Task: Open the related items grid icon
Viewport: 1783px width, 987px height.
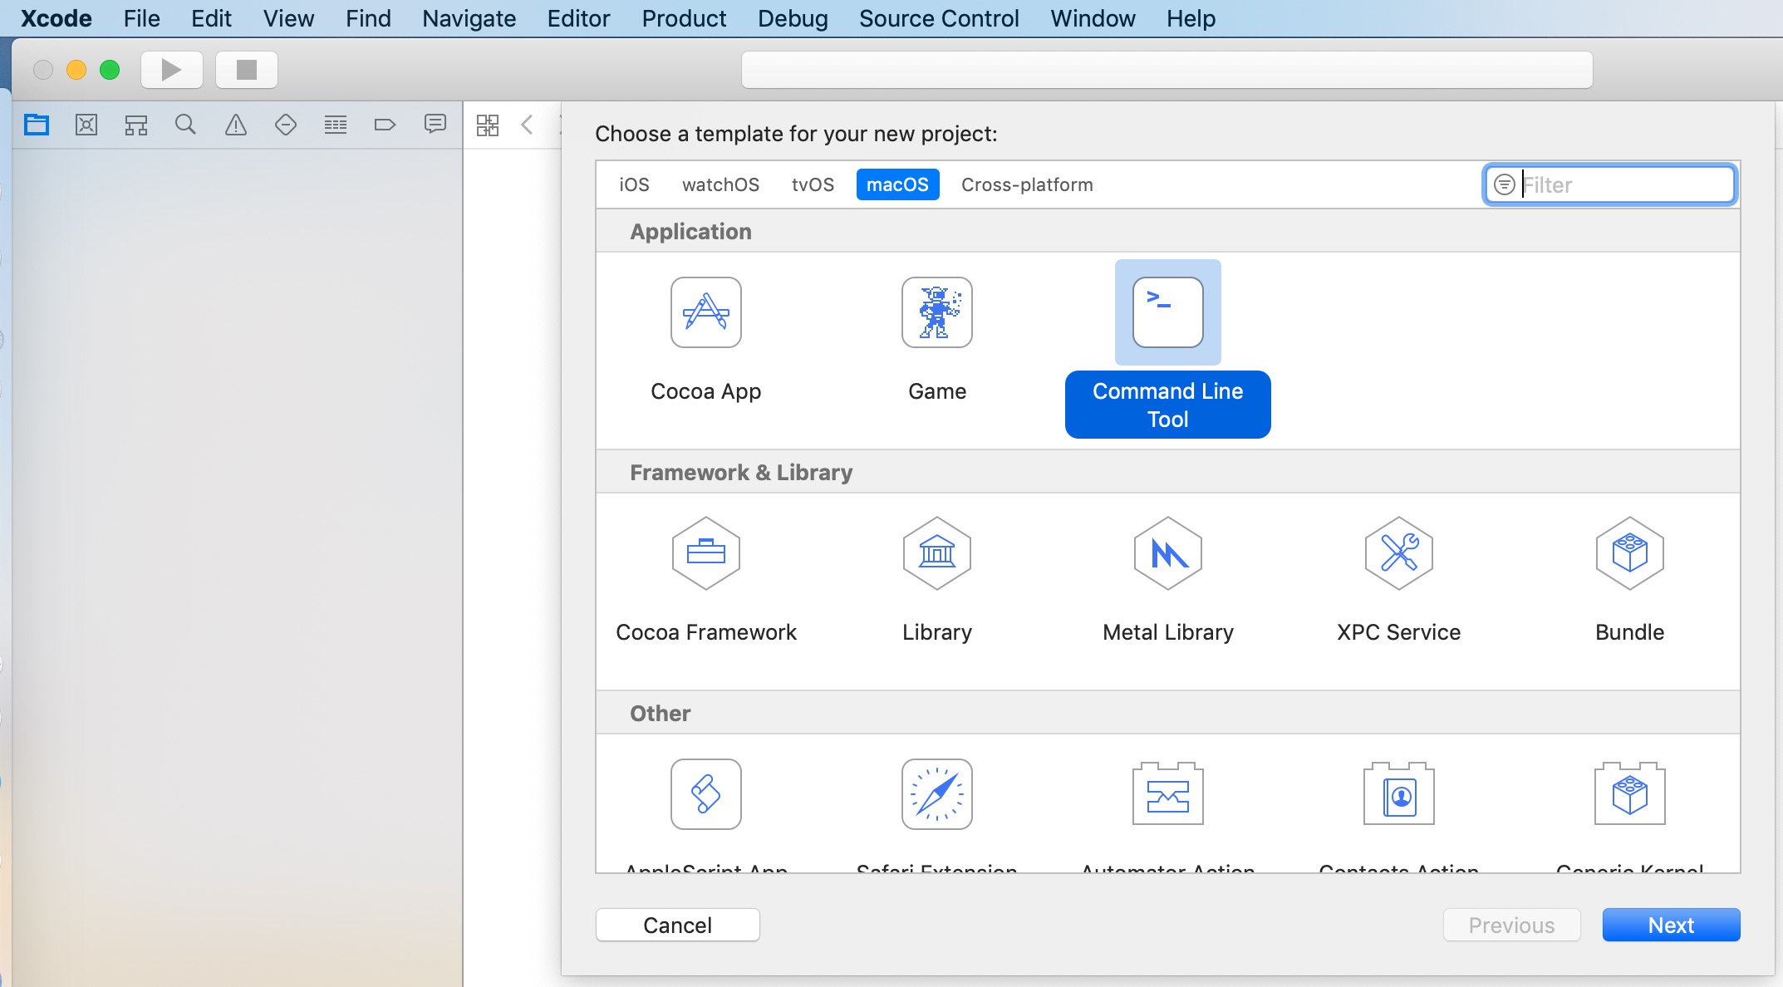Action: tap(488, 125)
